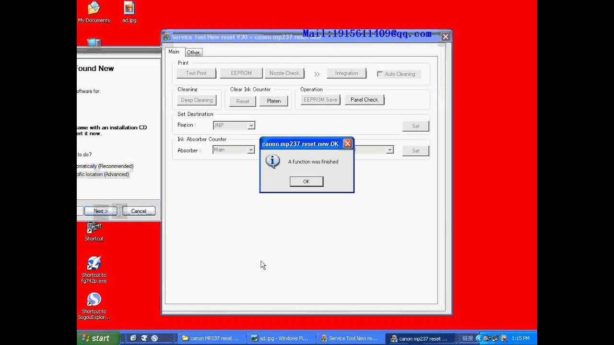This screenshot has width=614, height=345.
Task: Click Next in Found New Hardware wizard
Action: [101, 211]
